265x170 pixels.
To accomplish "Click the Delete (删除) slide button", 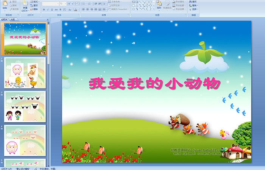I will [x=34, y=9].
